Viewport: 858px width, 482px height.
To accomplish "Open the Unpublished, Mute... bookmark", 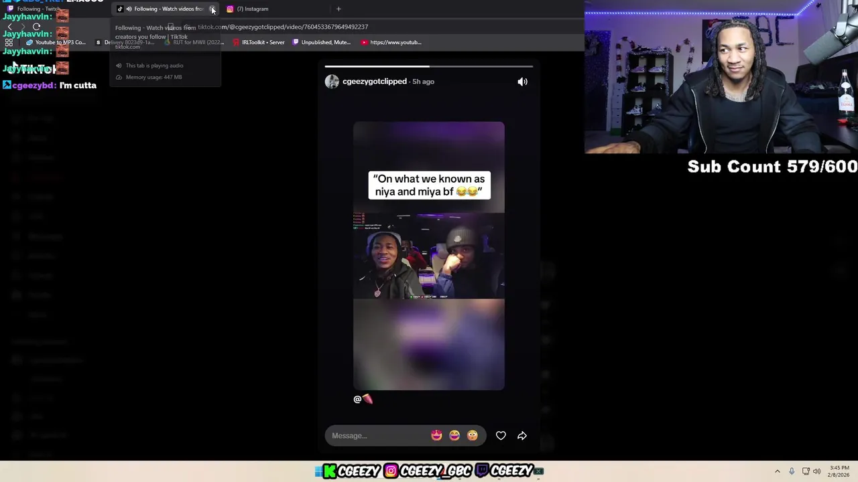I will click(x=321, y=42).
